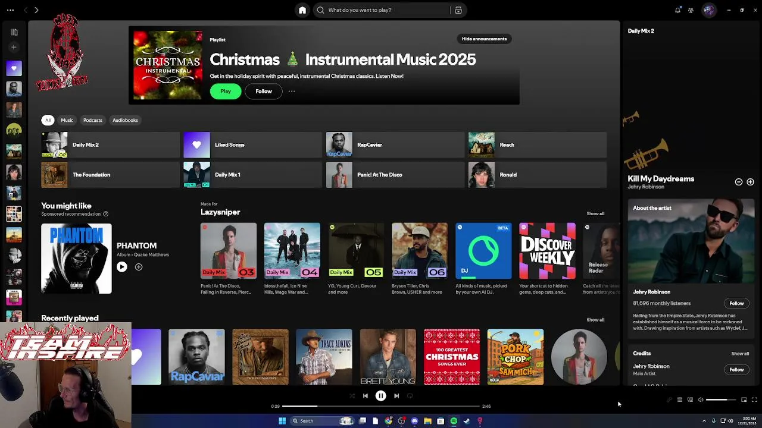Open the notifications bell
This screenshot has width=762, height=428.
coord(677,10)
